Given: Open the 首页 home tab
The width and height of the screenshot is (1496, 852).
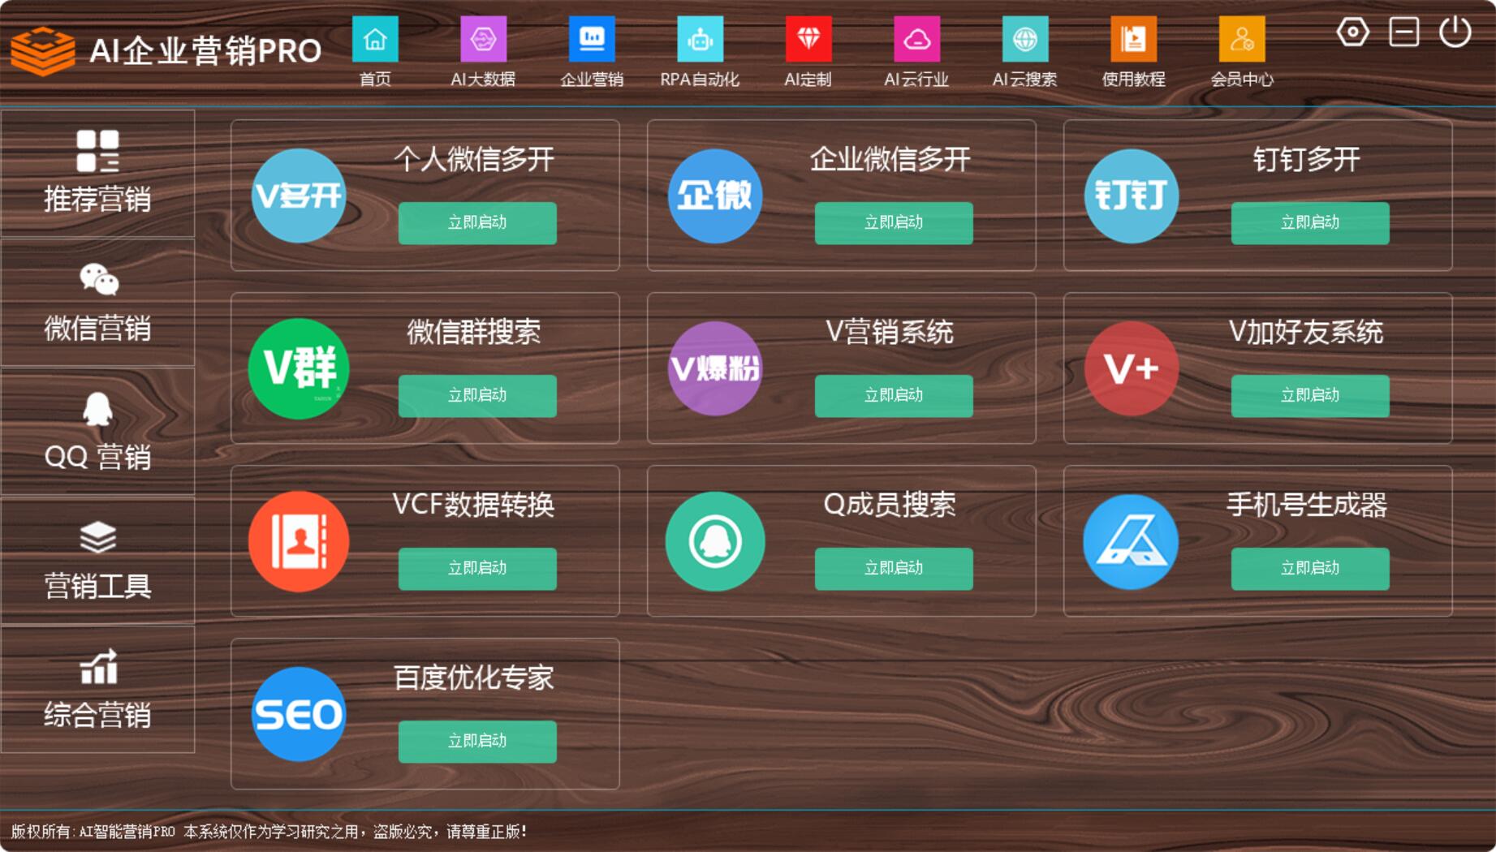Looking at the screenshot, I should point(375,50).
